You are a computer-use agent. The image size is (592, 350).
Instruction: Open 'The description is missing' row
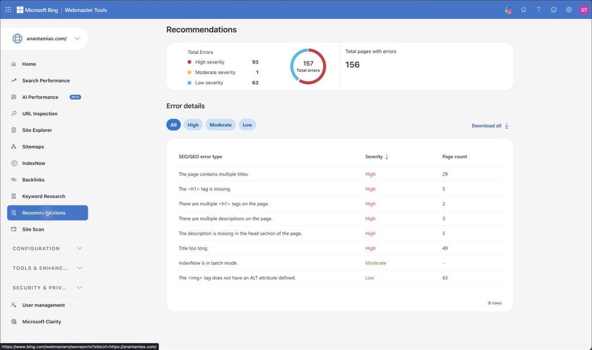coord(340,233)
